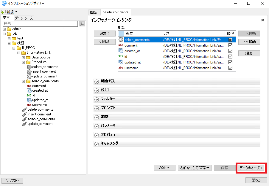The image size is (269, 186).
Task: Uncheck 取得 checkbox for comment row
Action: click(x=230, y=45)
